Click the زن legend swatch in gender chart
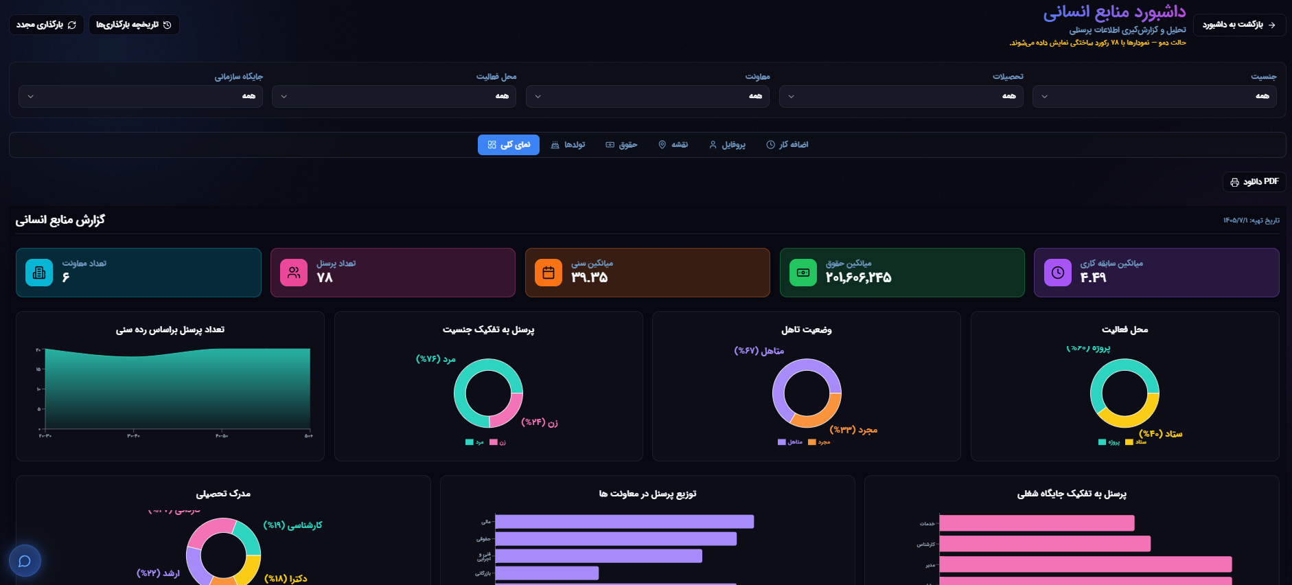This screenshot has height=585, width=1292. point(493,442)
